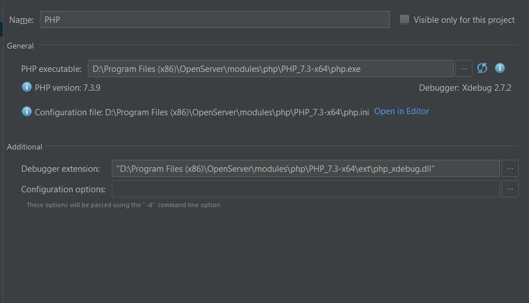Click info icon beside PHP version 7.3.9
Viewport: 529px width, 303px height.
point(27,87)
